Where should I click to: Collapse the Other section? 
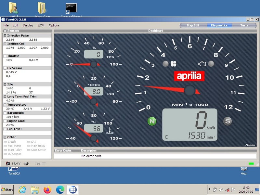(5, 137)
